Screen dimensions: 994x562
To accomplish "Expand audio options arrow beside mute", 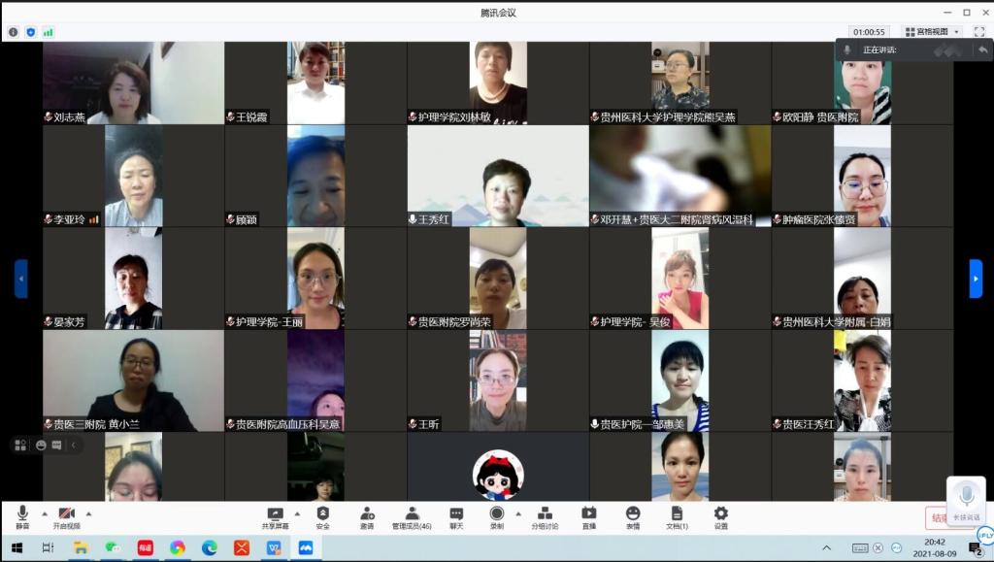I will pyautogui.click(x=44, y=513).
